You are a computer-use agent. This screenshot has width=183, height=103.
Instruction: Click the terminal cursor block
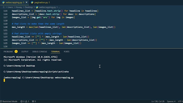[x=4, y=80]
